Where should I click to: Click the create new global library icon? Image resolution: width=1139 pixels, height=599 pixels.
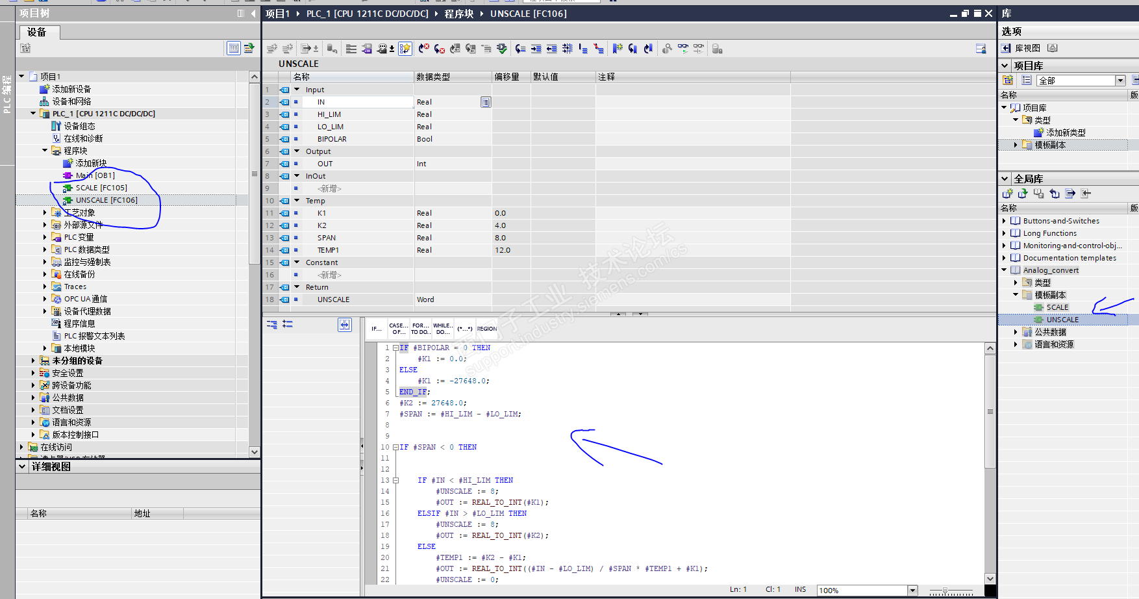point(1007,194)
